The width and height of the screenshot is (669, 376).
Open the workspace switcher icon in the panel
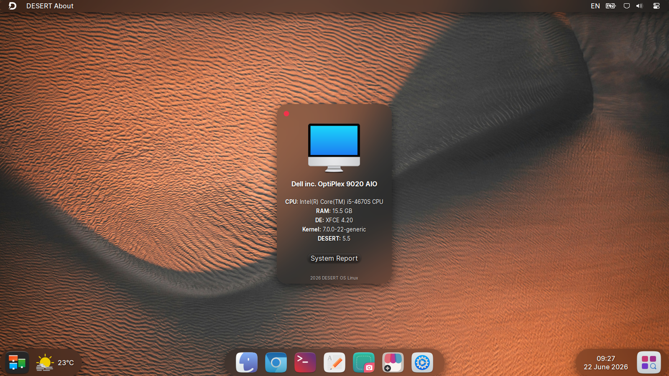click(x=17, y=363)
